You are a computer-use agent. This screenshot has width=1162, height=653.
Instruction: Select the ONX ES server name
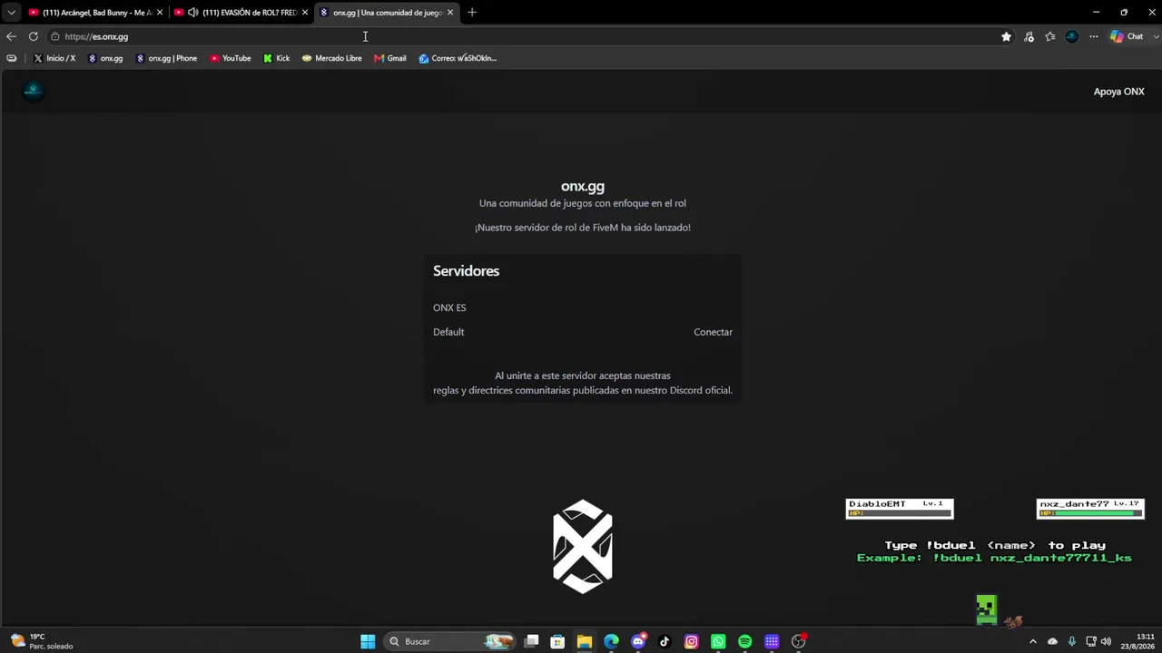click(449, 307)
